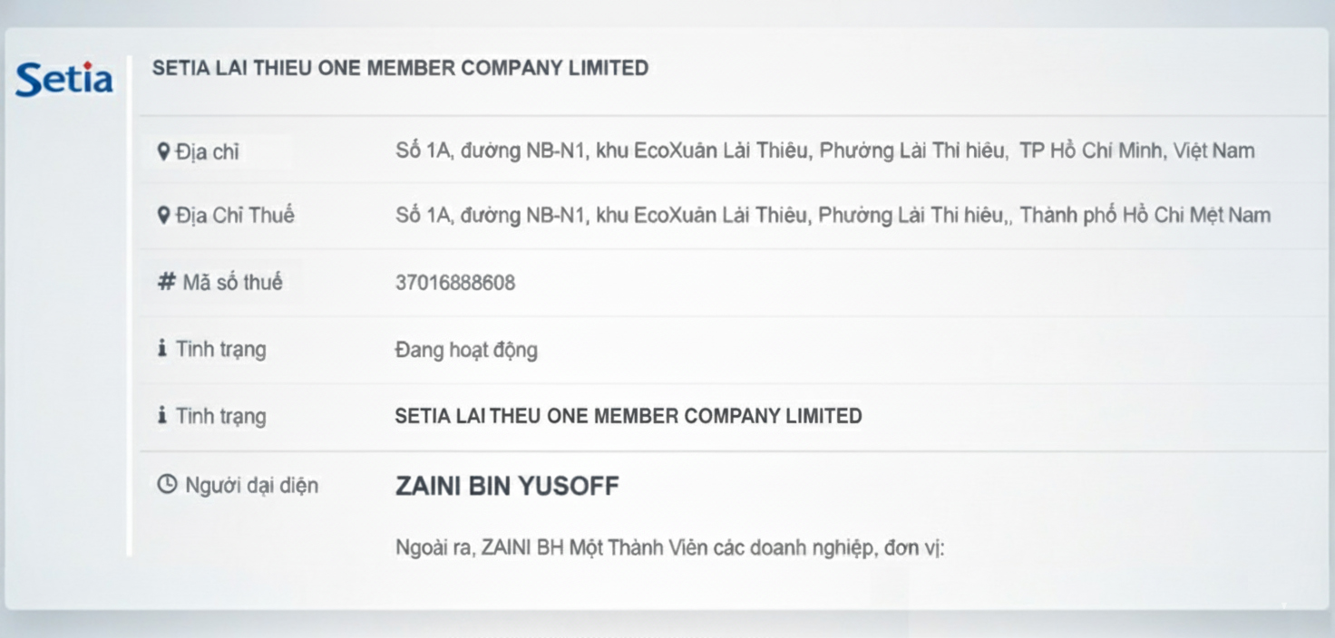
Task: Click the map pin icon beside Địa Chỉ Thuế
Action: coord(163,215)
